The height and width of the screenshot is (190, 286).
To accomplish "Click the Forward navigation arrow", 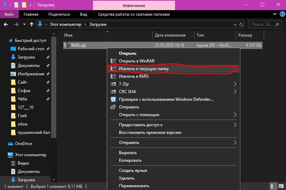I will tap(16, 24).
